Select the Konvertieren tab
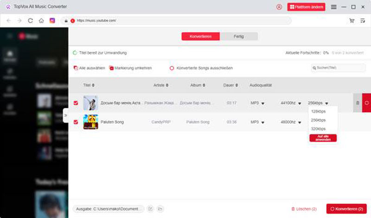 click(201, 37)
